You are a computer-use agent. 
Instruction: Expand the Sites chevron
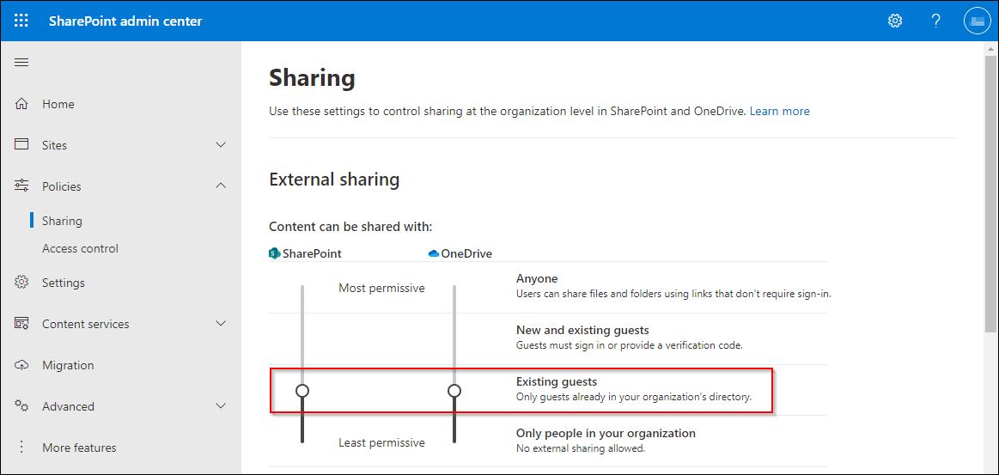point(221,145)
